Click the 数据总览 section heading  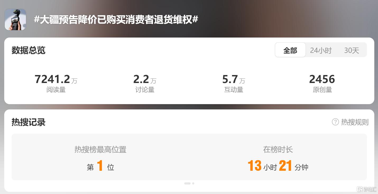pyautogui.click(x=29, y=50)
